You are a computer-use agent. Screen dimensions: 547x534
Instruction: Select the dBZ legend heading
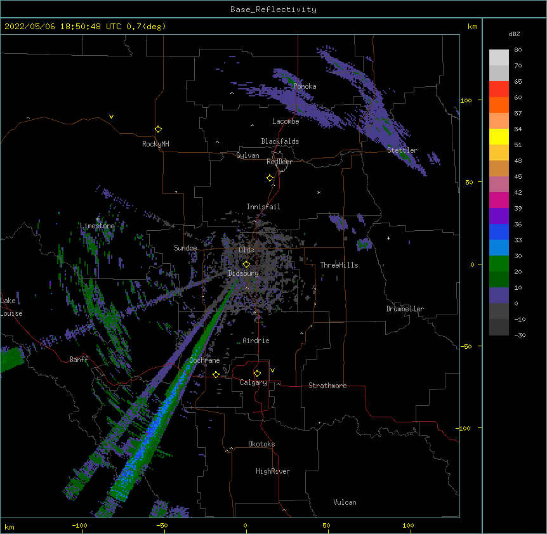514,34
